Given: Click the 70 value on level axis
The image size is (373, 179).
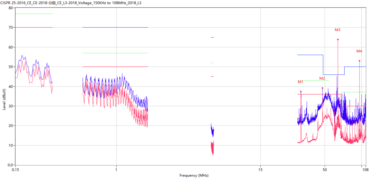Looking at the screenshot, I should point(11,28).
